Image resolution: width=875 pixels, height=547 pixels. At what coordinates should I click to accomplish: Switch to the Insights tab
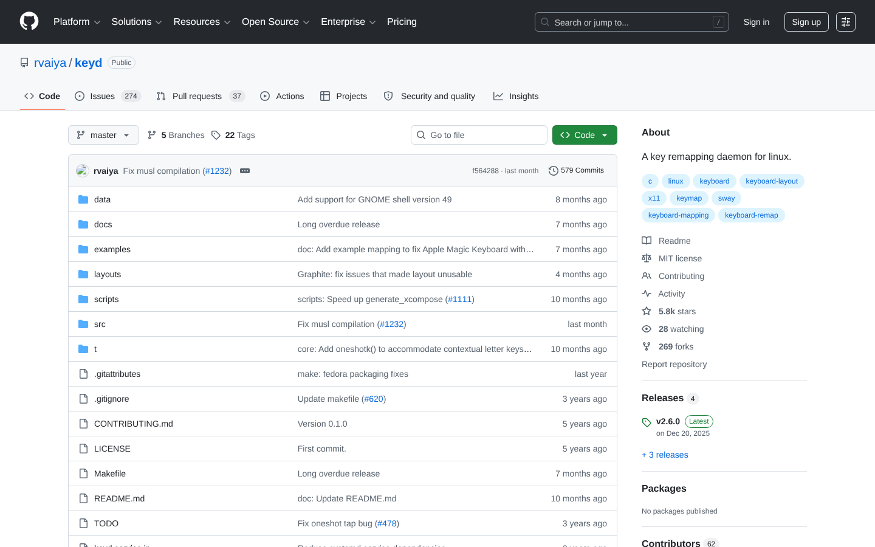click(x=516, y=96)
